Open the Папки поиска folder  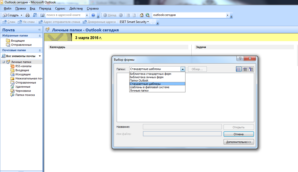(25, 95)
